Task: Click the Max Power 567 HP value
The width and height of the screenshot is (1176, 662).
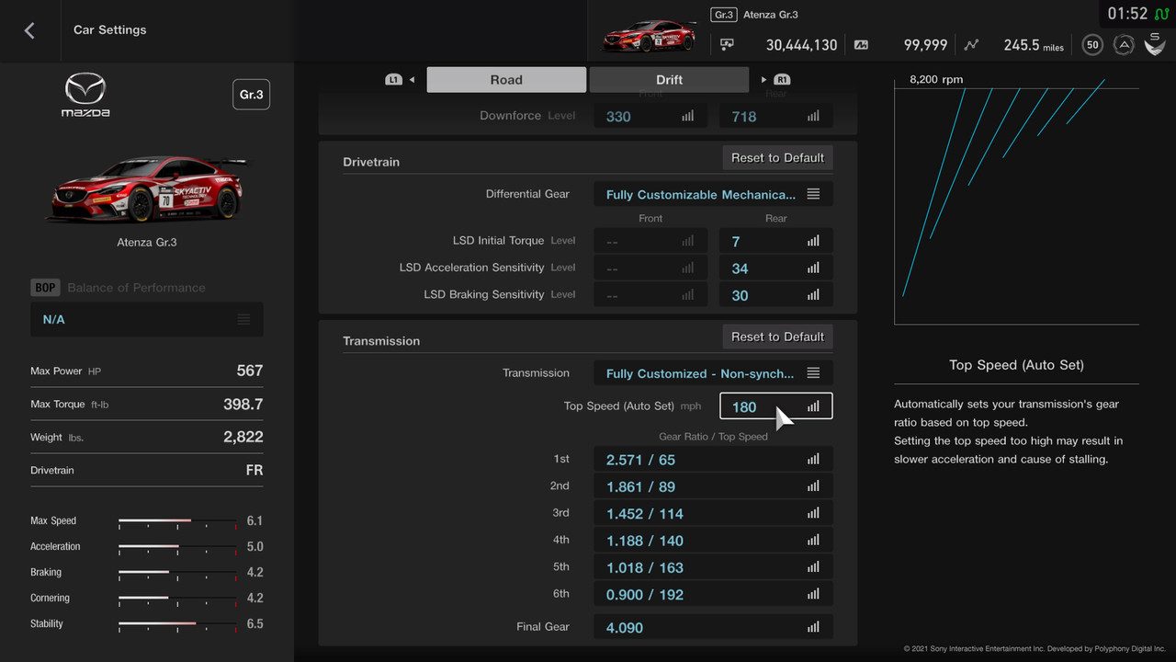Action: pos(250,371)
